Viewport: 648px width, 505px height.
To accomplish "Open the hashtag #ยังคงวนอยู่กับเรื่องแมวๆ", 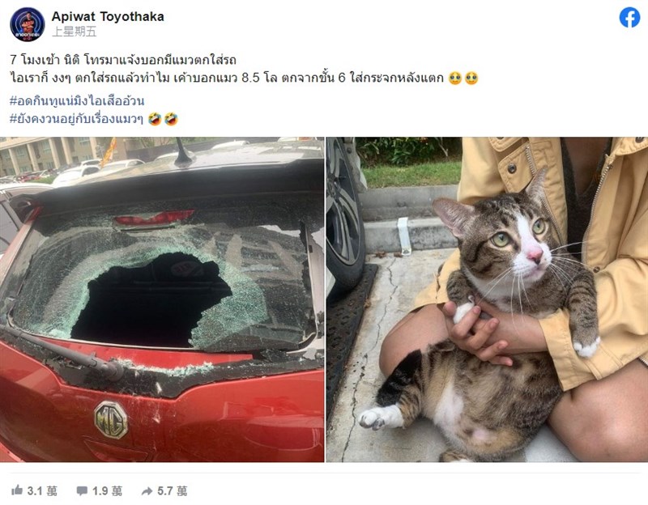I will click(x=76, y=119).
